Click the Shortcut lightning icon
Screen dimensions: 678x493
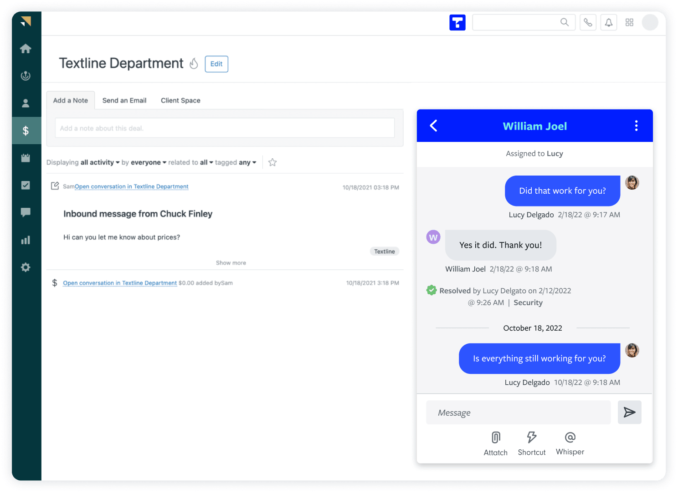532,438
